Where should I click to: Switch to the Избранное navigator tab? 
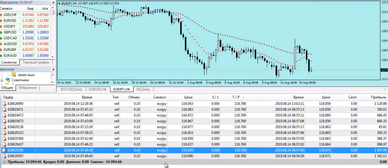click(27, 88)
